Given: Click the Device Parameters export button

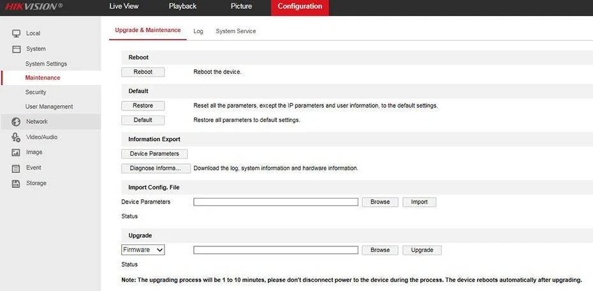Looking at the screenshot, I should (x=154, y=154).
